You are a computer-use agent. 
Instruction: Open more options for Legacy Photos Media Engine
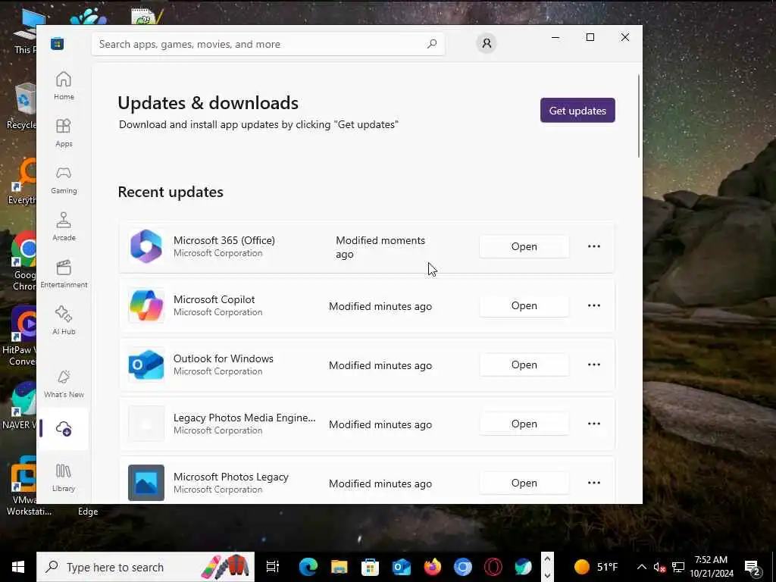[x=594, y=424]
